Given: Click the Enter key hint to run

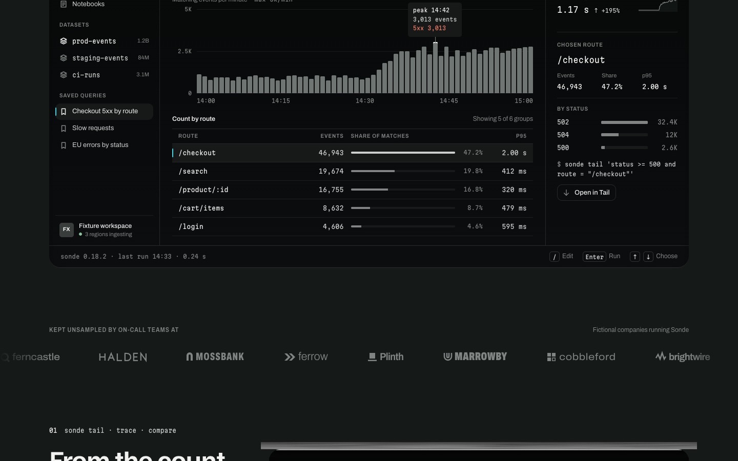Looking at the screenshot, I should click(x=594, y=257).
